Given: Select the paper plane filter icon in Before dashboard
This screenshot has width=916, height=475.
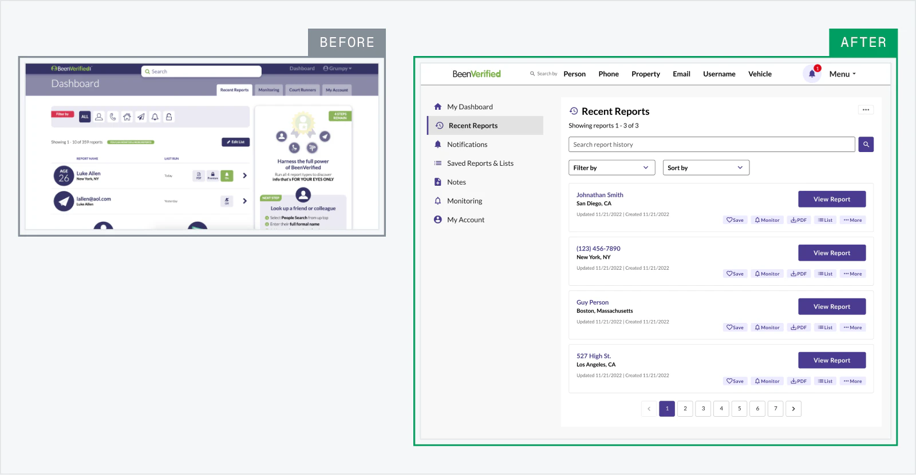Looking at the screenshot, I should tap(141, 117).
